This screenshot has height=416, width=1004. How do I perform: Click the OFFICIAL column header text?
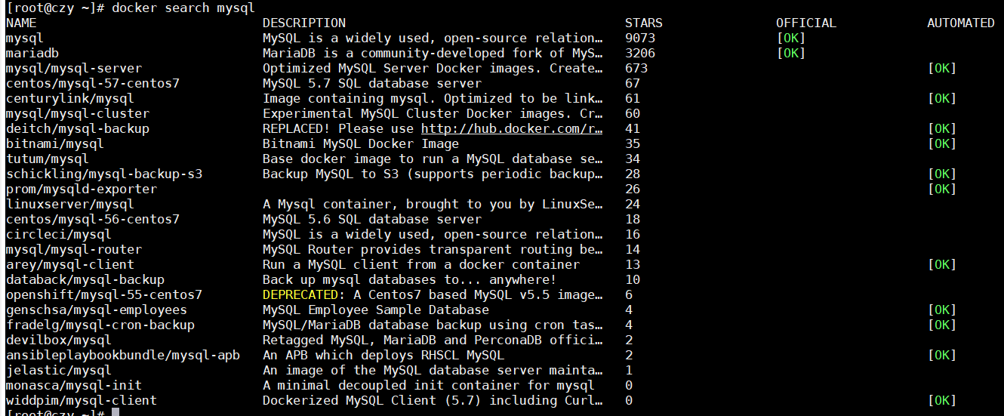(806, 23)
